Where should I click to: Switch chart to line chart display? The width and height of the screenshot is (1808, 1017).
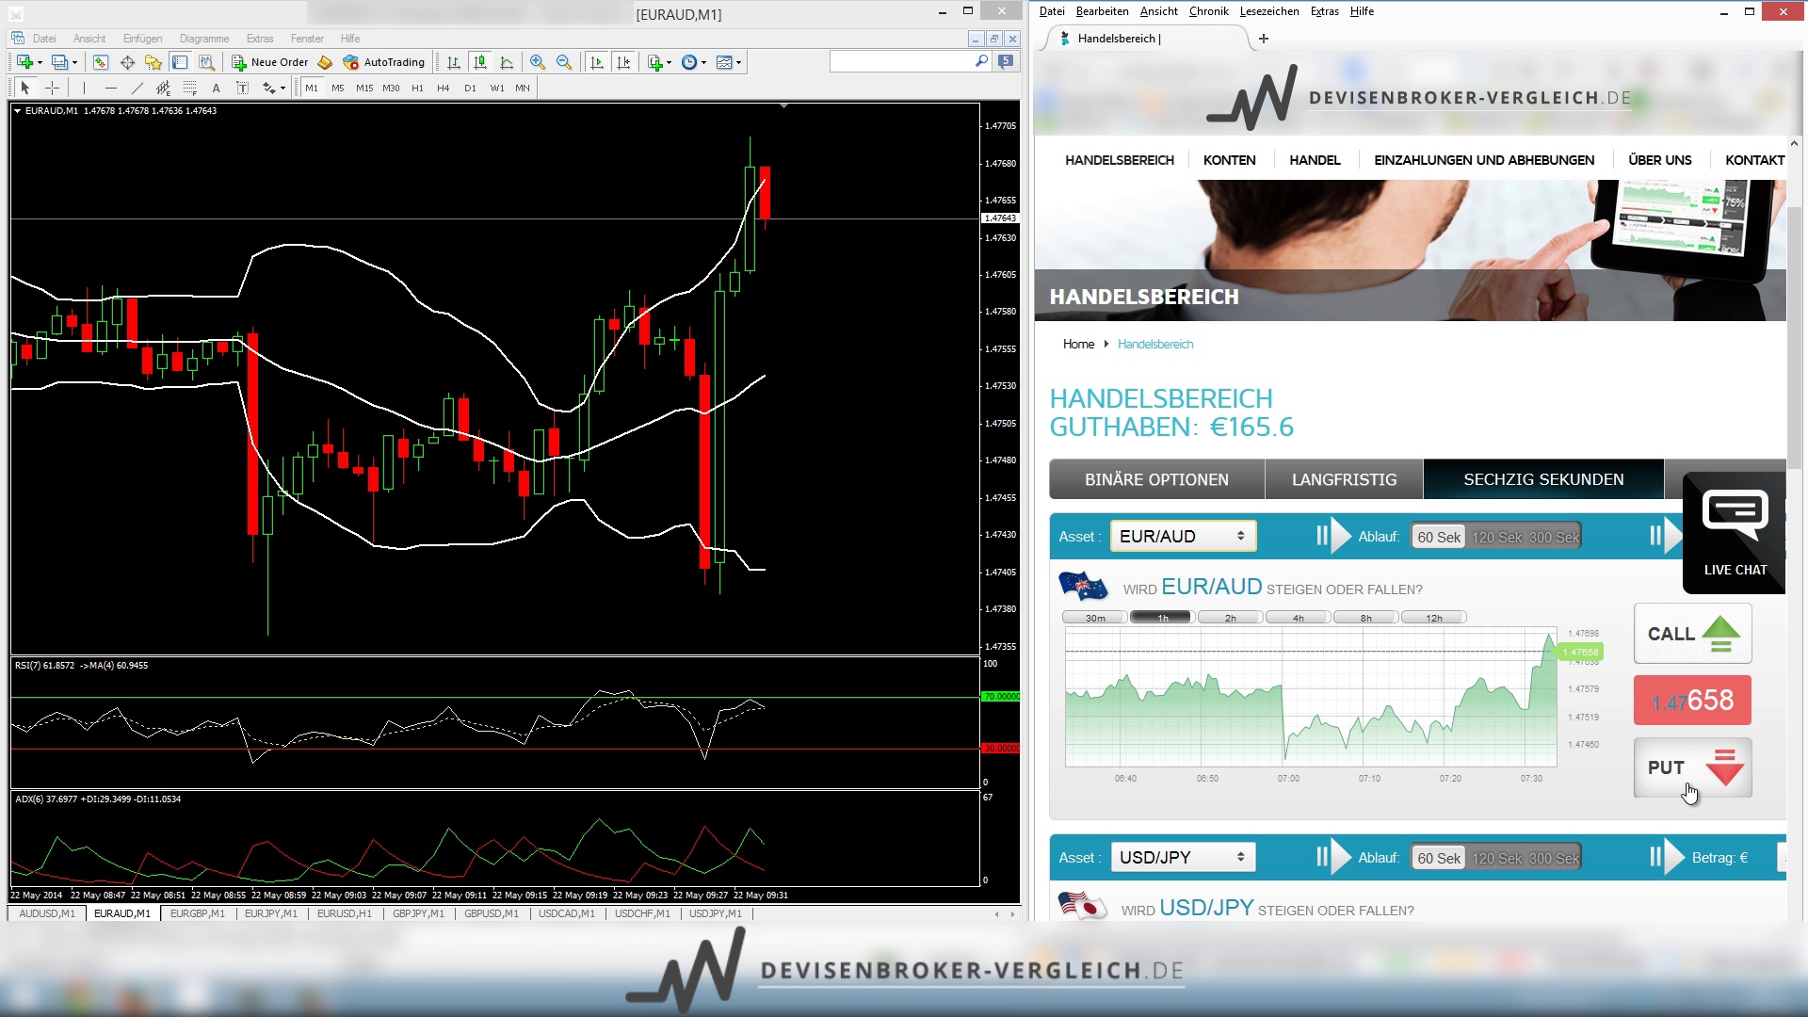[507, 62]
